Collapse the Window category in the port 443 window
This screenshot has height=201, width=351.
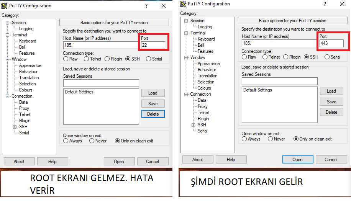click(187, 57)
